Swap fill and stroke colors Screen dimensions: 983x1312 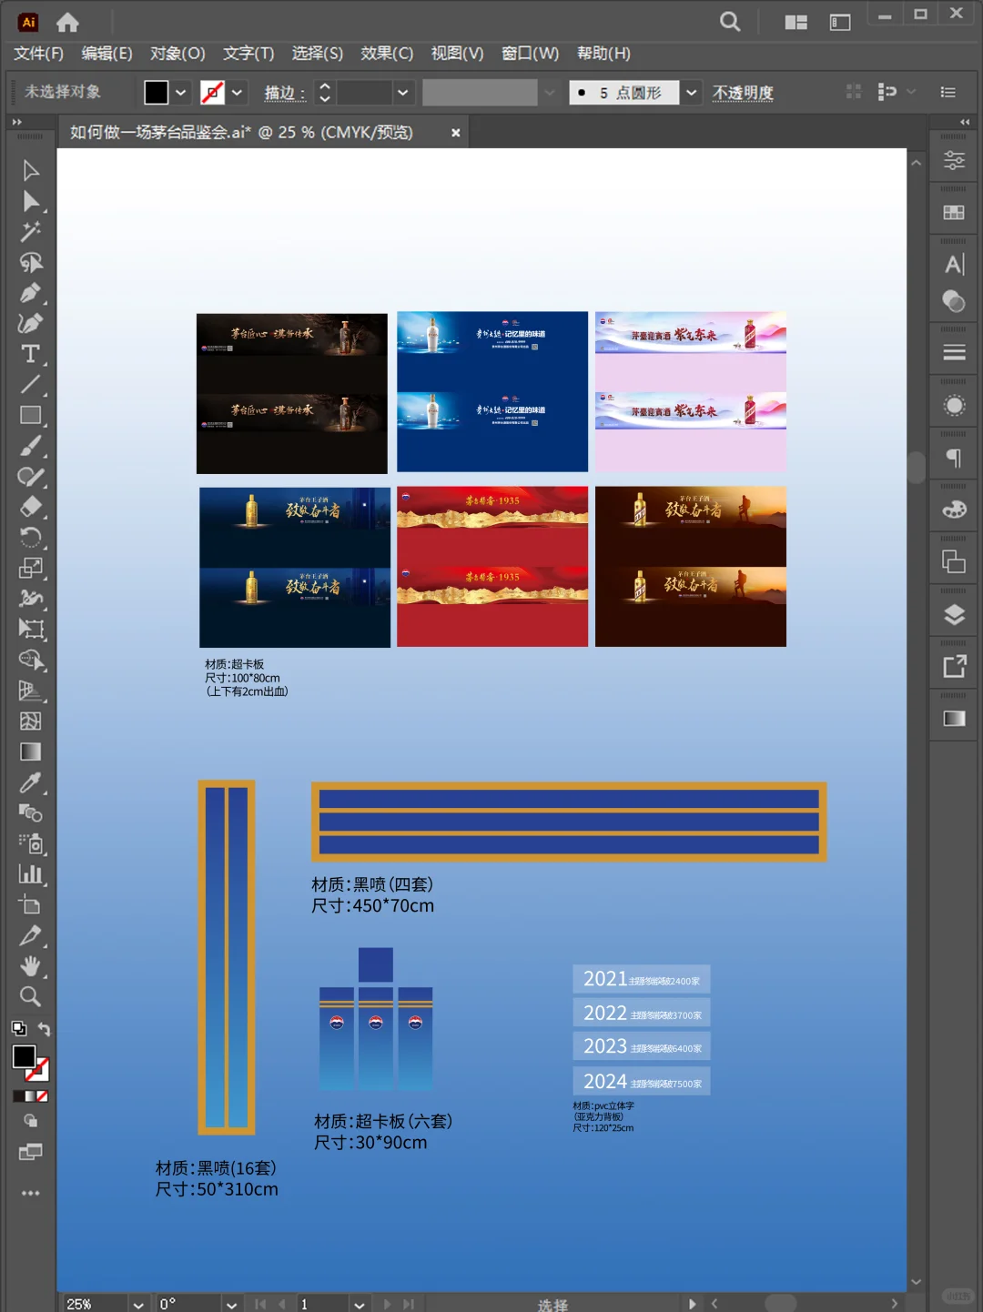(44, 1029)
